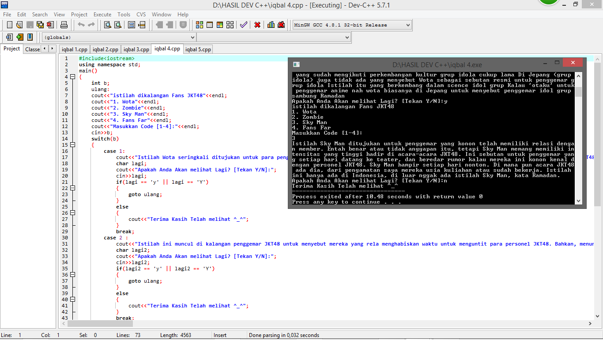
Task: Expand the (globals) scope dropdown
Action: click(x=118, y=38)
